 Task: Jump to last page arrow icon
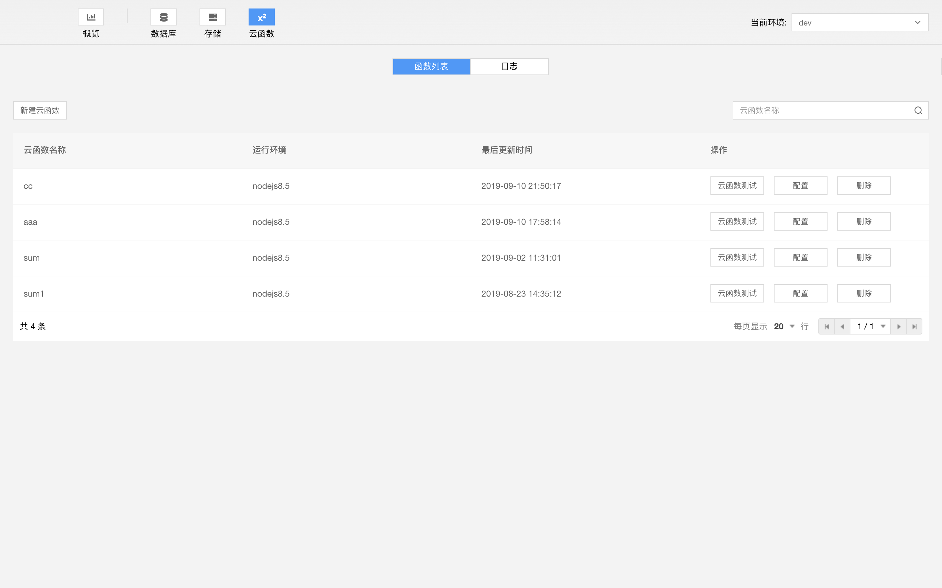click(x=915, y=327)
